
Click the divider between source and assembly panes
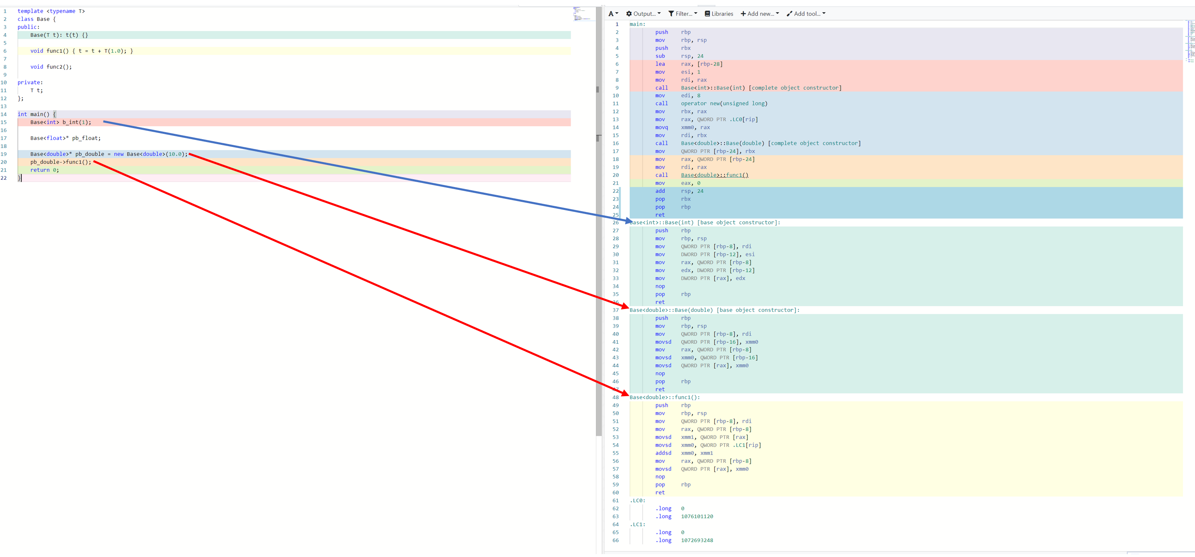(603, 278)
